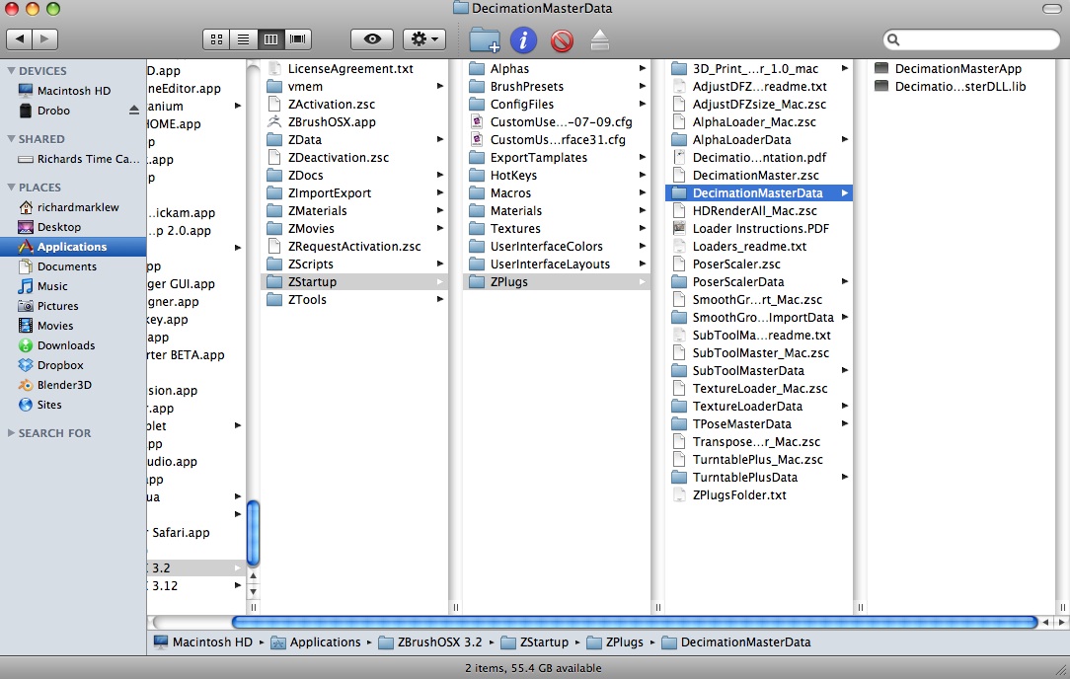Open the BrushPresets folder
This screenshot has height=679, width=1070.
click(x=556, y=87)
